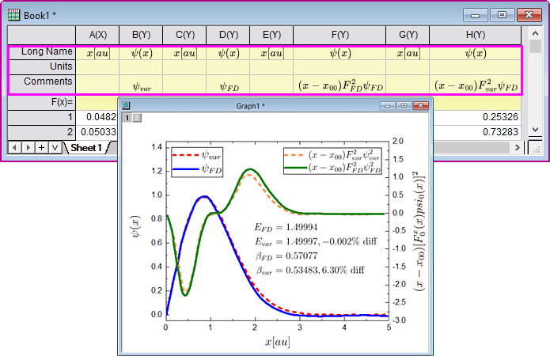This screenshot has width=550, height=356.
Task: Click cell with value 0.73283
Action: [477, 132]
